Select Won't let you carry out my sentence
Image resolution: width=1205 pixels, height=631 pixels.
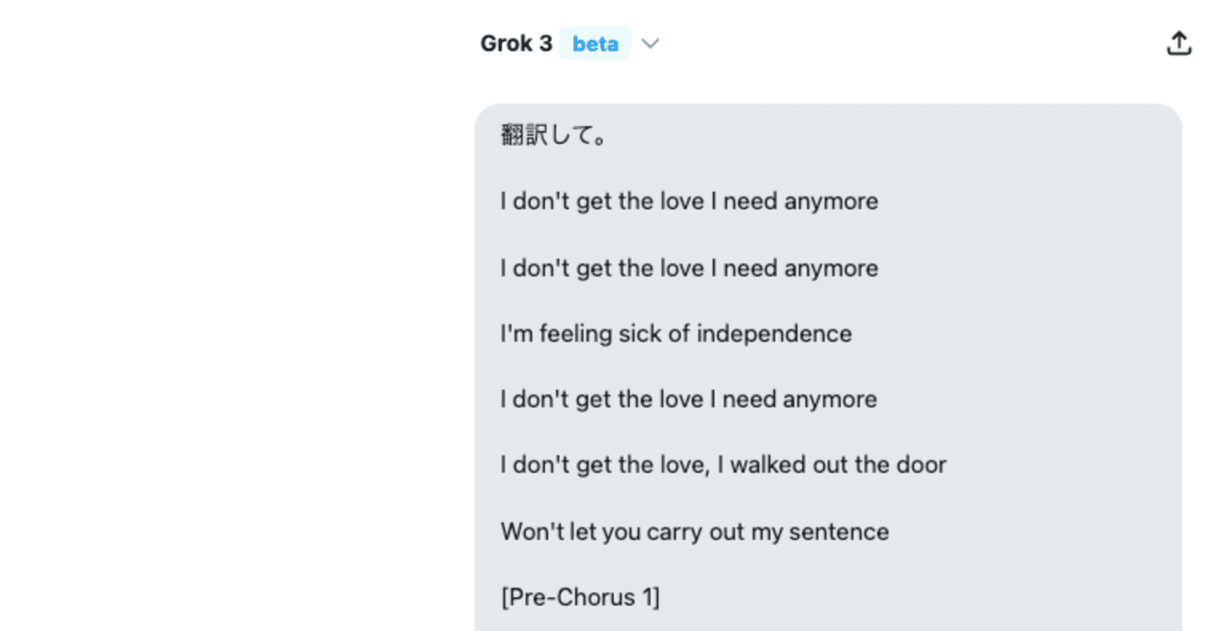[694, 531]
